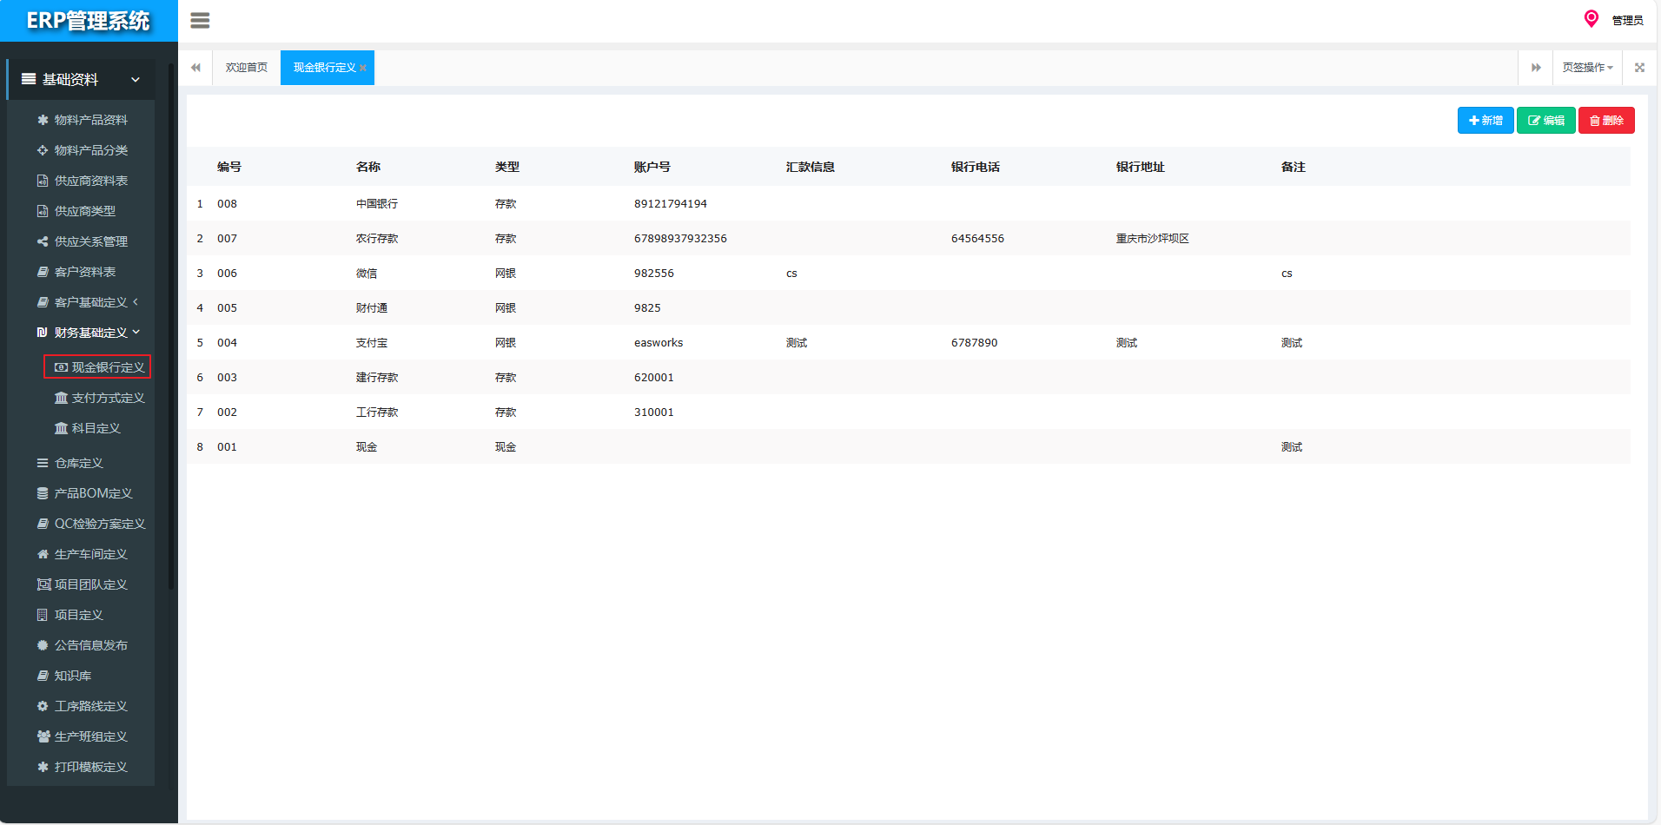1661x825 pixels.
Task: Collapse the 财务基础定义 submenu
Action: [90, 333]
